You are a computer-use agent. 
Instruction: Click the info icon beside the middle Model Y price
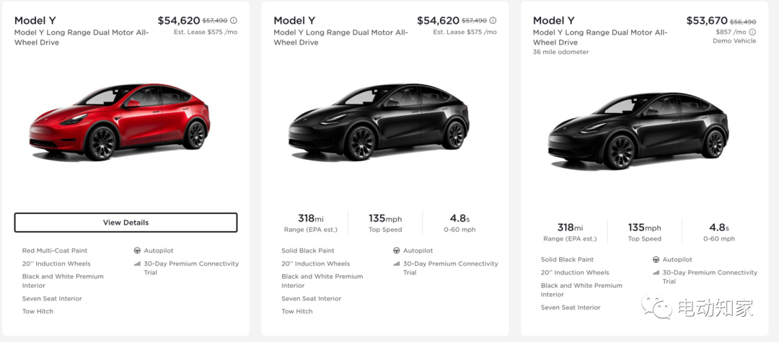point(493,21)
